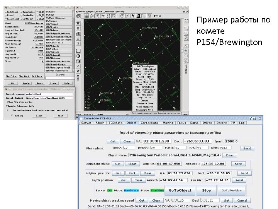Select 17P/Holmes in the comet list

pyautogui.click(x=59, y=31)
